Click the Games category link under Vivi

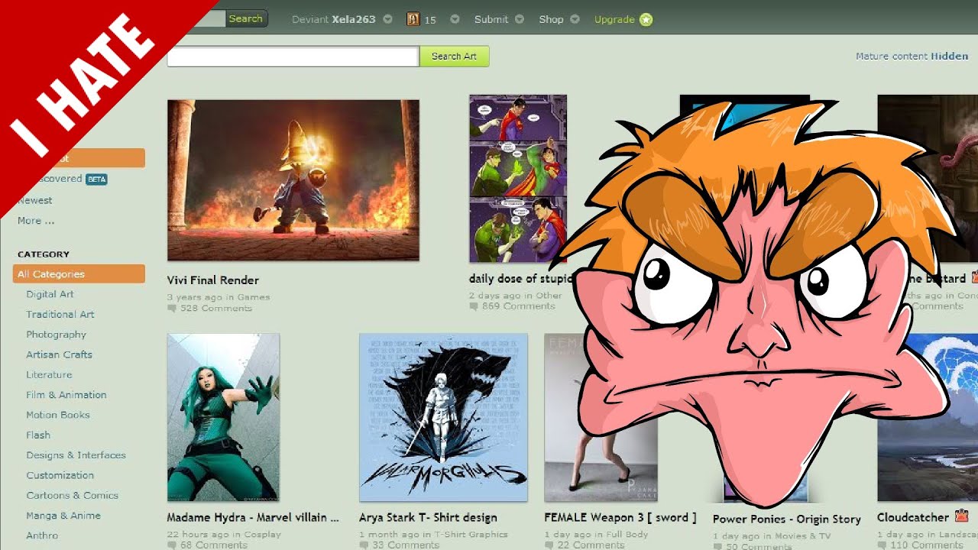(254, 297)
